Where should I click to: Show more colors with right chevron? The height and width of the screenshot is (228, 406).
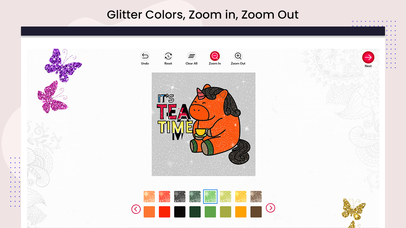(x=270, y=208)
